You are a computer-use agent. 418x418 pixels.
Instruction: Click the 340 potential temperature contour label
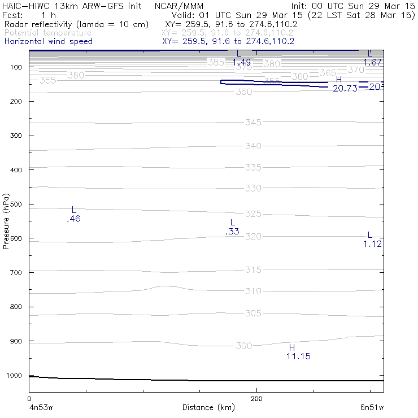[x=253, y=146]
